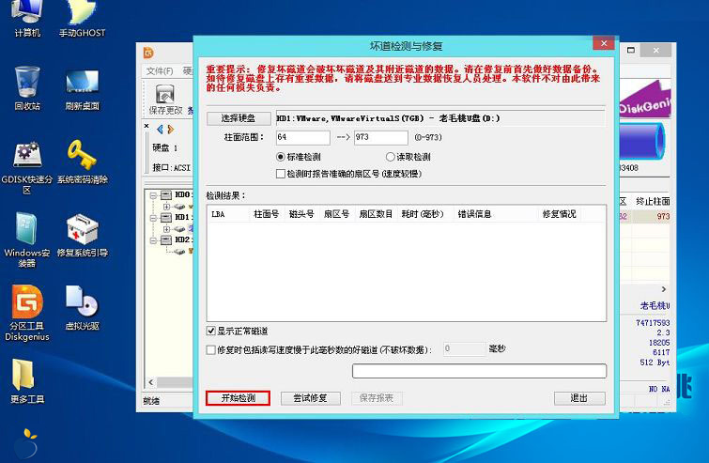Viewport: 709px width, 463px height.
Task: Open 系统密码清除 key icon
Action: tap(82, 162)
